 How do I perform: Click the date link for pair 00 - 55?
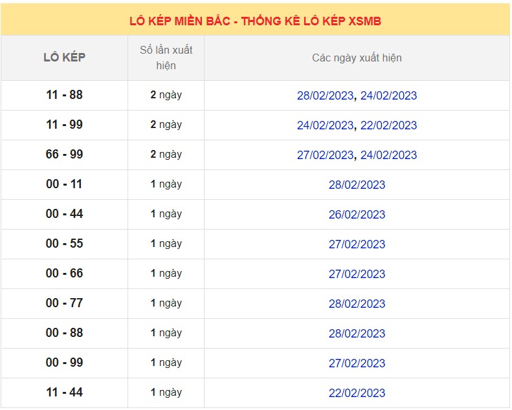pos(357,244)
